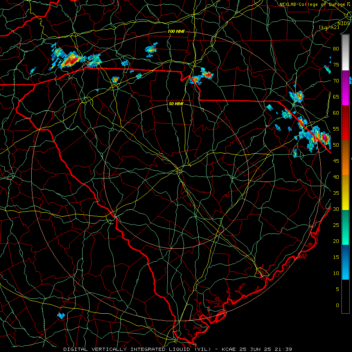Click the legend value "80"
The width and height of the screenshot is (352, 352).
[x=336, y=49]
